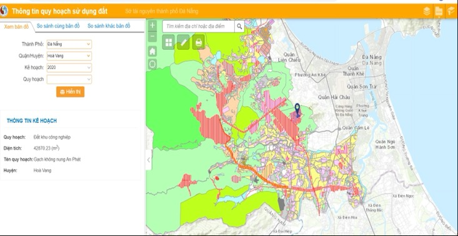The width and height of the screenshot is (458, 236).
Task: Zoom in on the map
Action: click(x=152, y=26)
